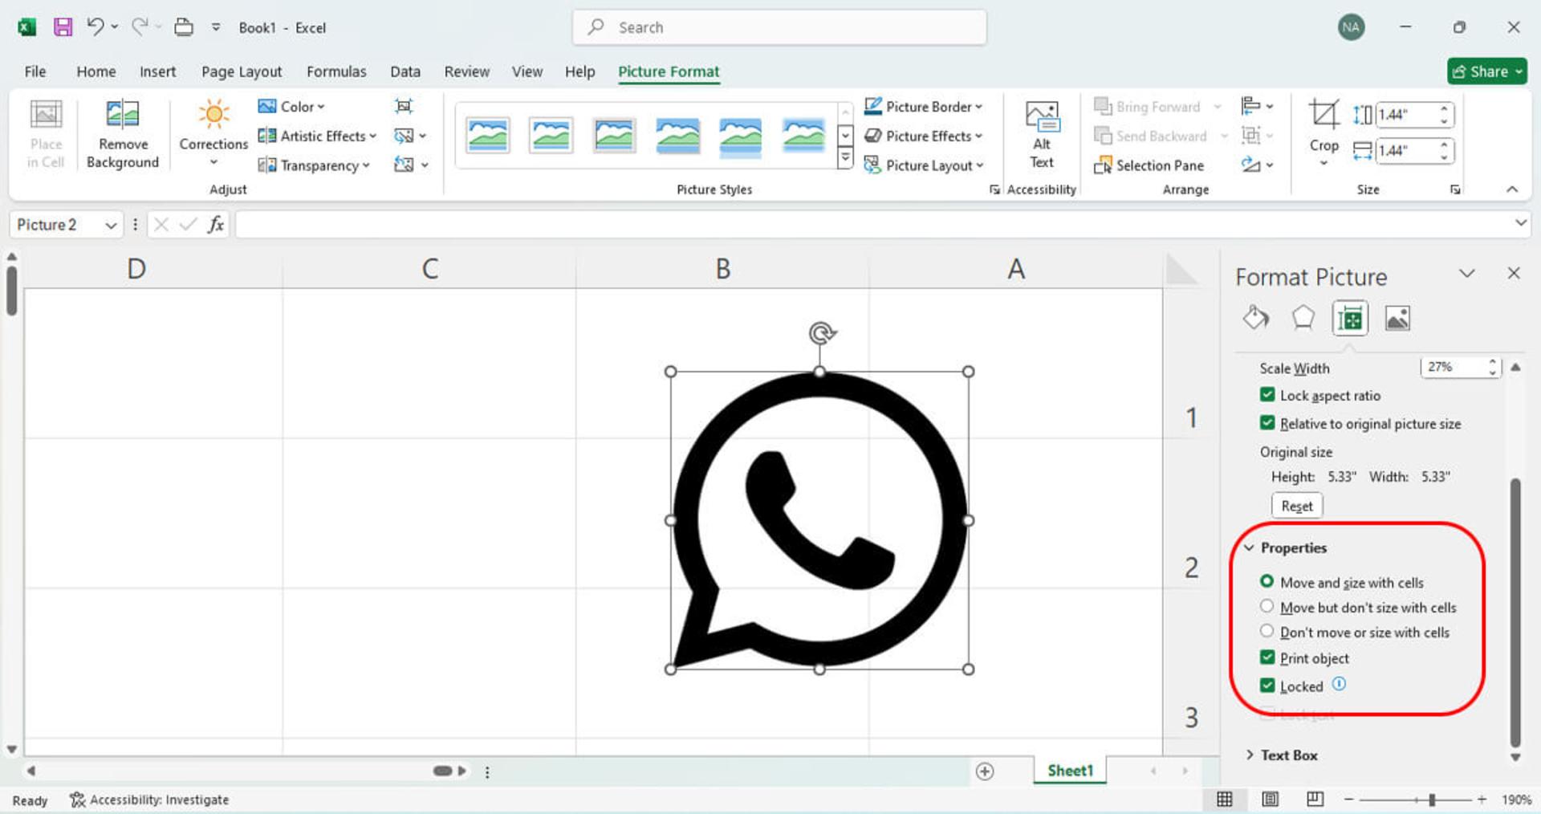Open the Picture Effects dropdown
1541x814 pixels.
tap(924, 136)
